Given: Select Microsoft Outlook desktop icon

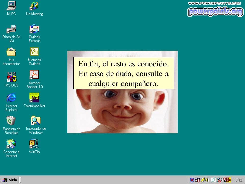Looking at the screenshot, I should 34,56.
